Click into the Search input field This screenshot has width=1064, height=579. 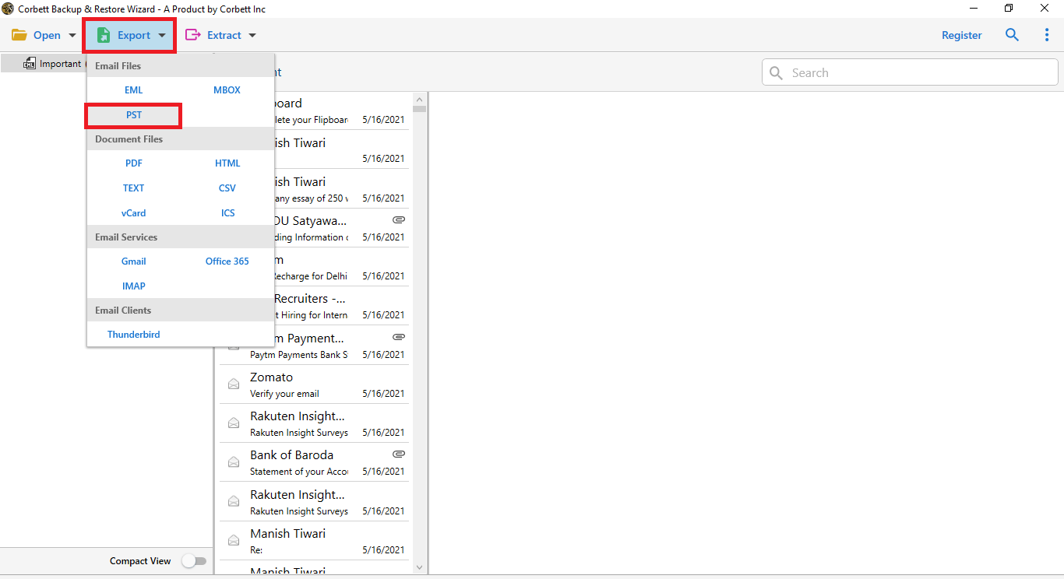[x=910, y=72]
